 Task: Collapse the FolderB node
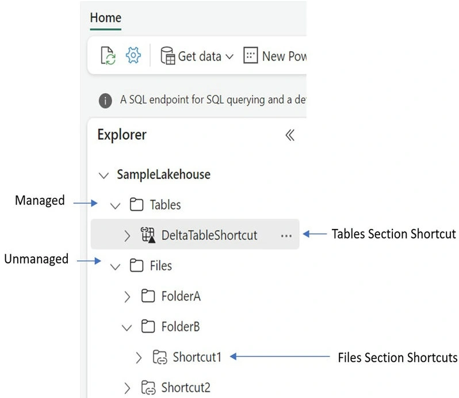pos(127,328)
